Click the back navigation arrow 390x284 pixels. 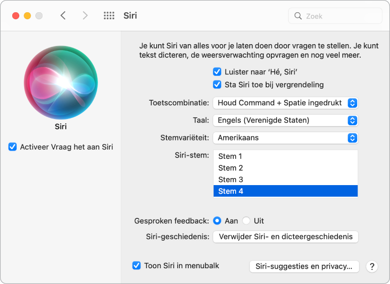point(63,15)
